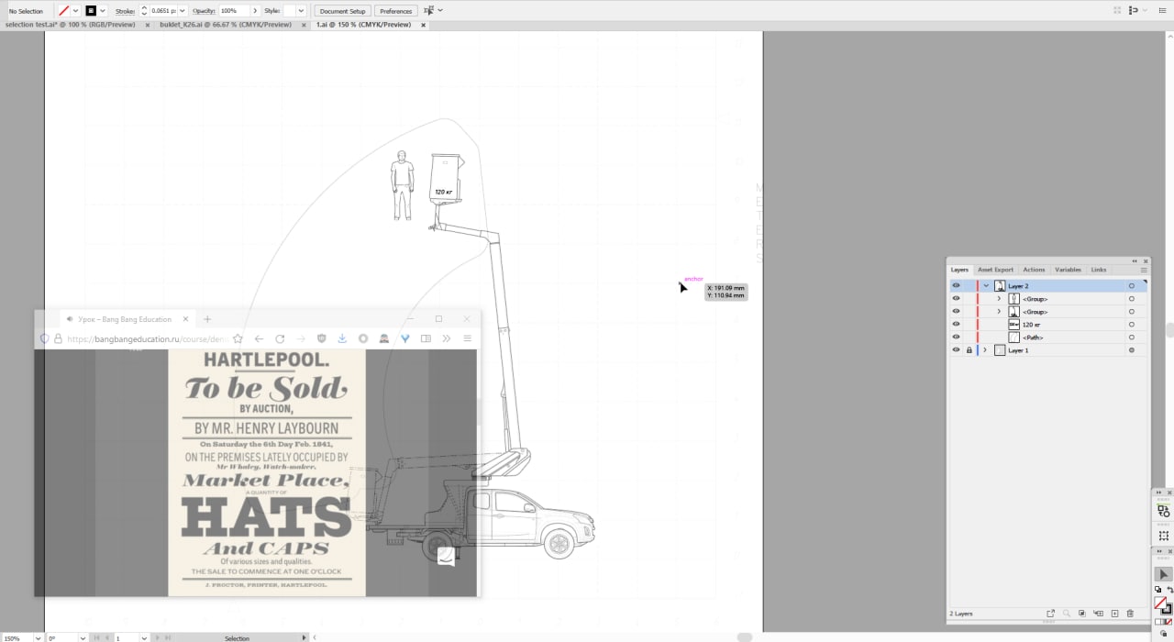Click status bar play arrow next to Selection
The height and width of the screenshot is (642, 1174).
(304, 637)
